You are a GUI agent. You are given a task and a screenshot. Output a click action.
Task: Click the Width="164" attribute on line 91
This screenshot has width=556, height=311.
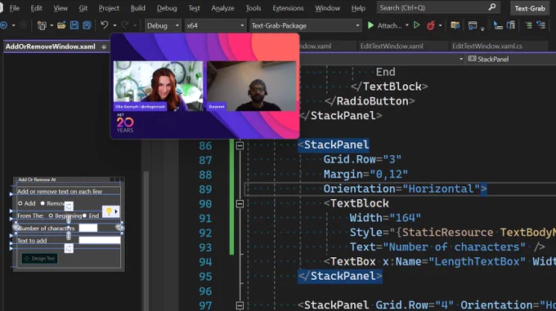[x=385, y=218]
